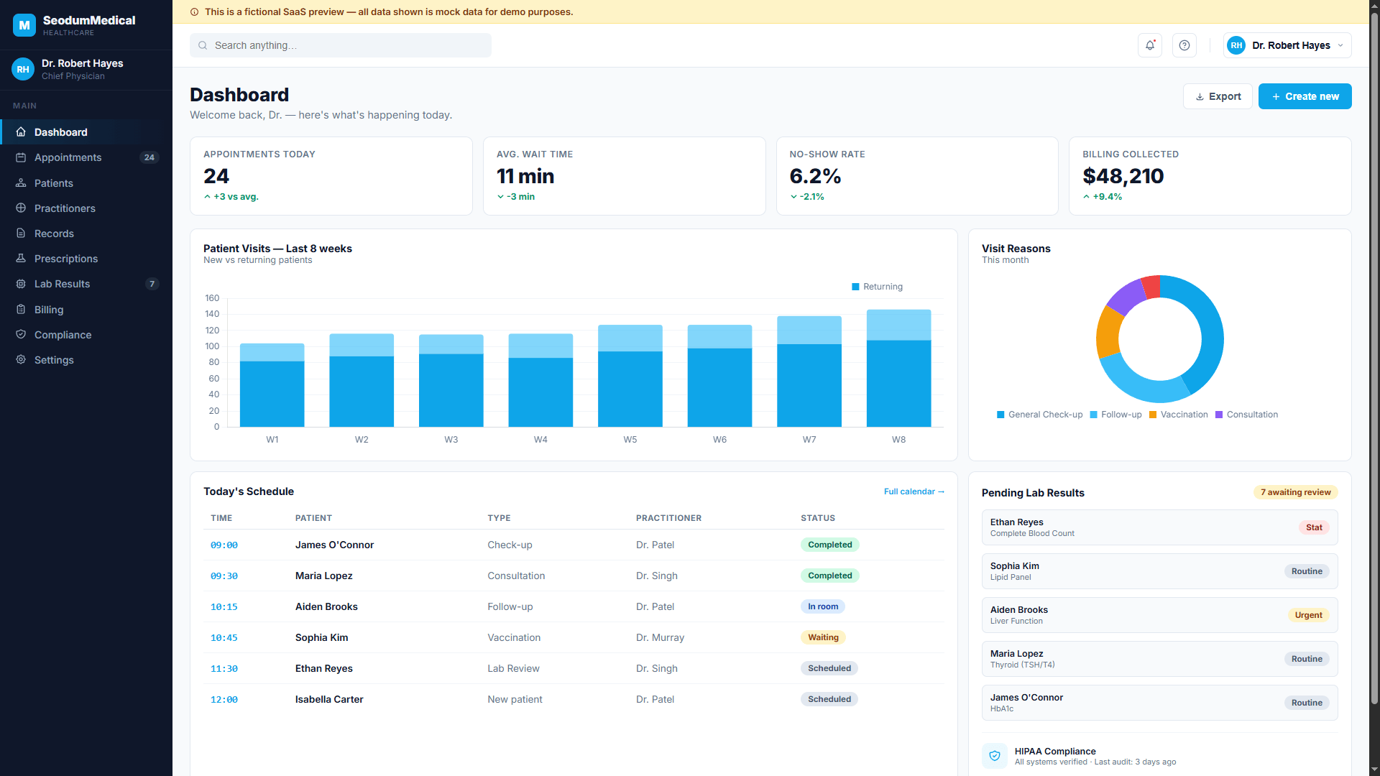Open the Appointments menu item
The height and width of the screenshot is (776, 1380).
click(x=86, y=157)
